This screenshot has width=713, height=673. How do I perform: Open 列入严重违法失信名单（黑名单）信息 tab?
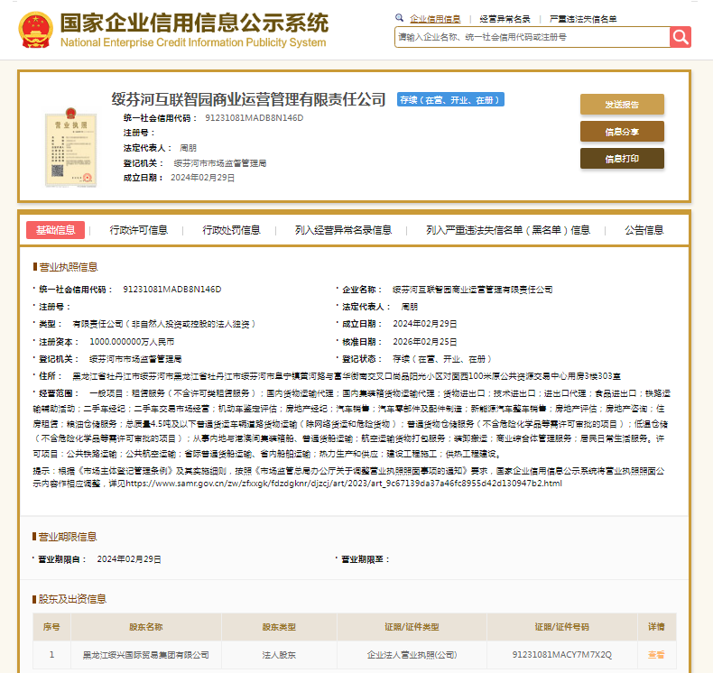click(x=508, y=230)
